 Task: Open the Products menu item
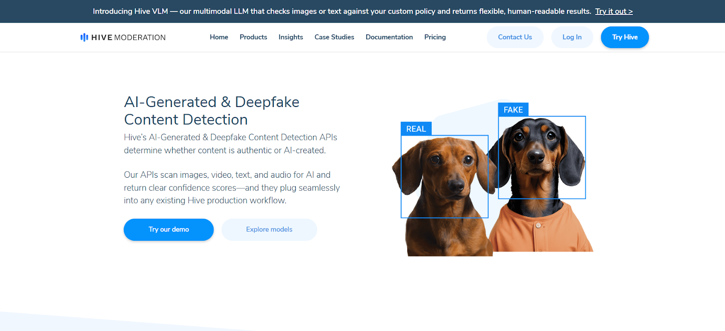[x=253, y=37]
